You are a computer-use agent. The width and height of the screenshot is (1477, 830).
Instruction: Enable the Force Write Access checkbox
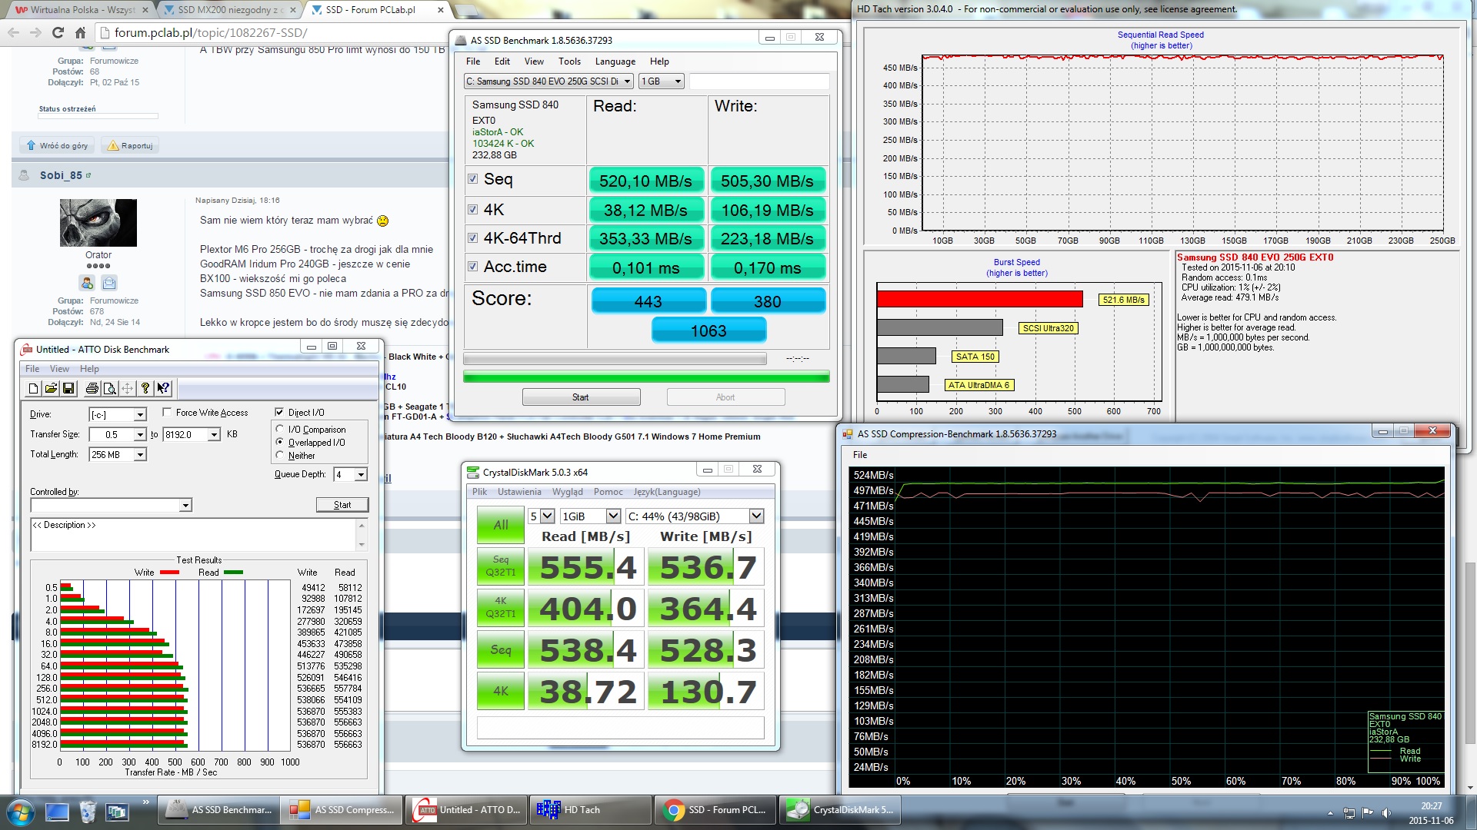(x=168, y=413)
